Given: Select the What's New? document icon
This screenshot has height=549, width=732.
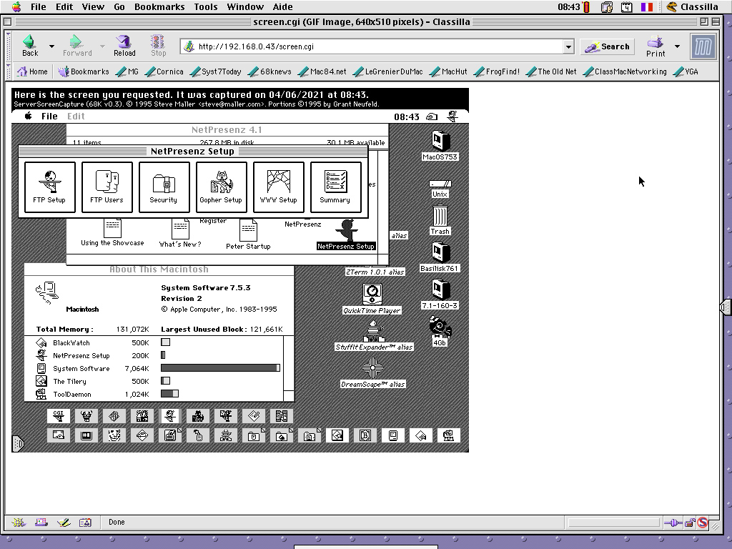Looking at the screenshot, I should tap(180, 229).
